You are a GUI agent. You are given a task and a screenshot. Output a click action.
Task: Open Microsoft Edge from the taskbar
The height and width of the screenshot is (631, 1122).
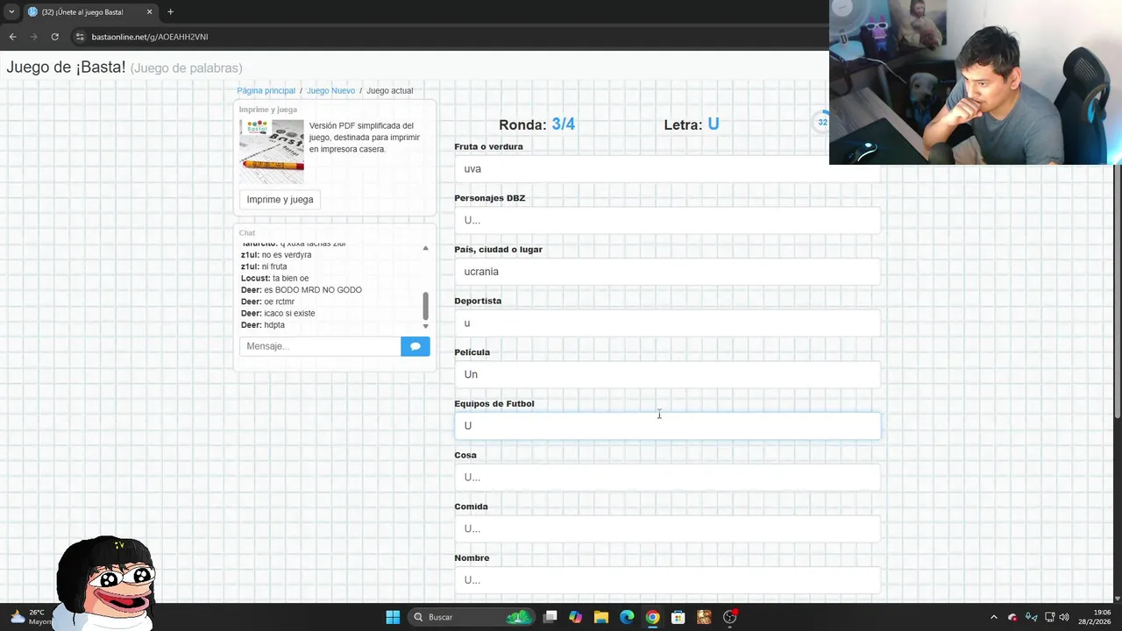pos(627,617)
